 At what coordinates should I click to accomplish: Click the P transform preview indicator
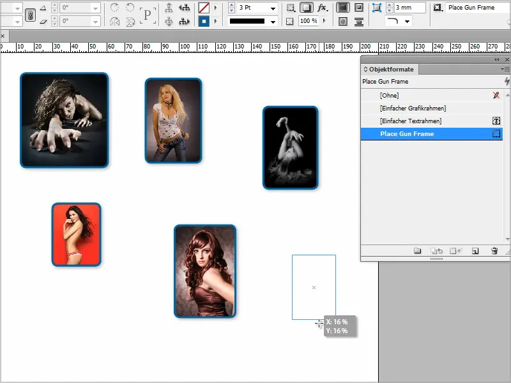click(x=148, y=15)
